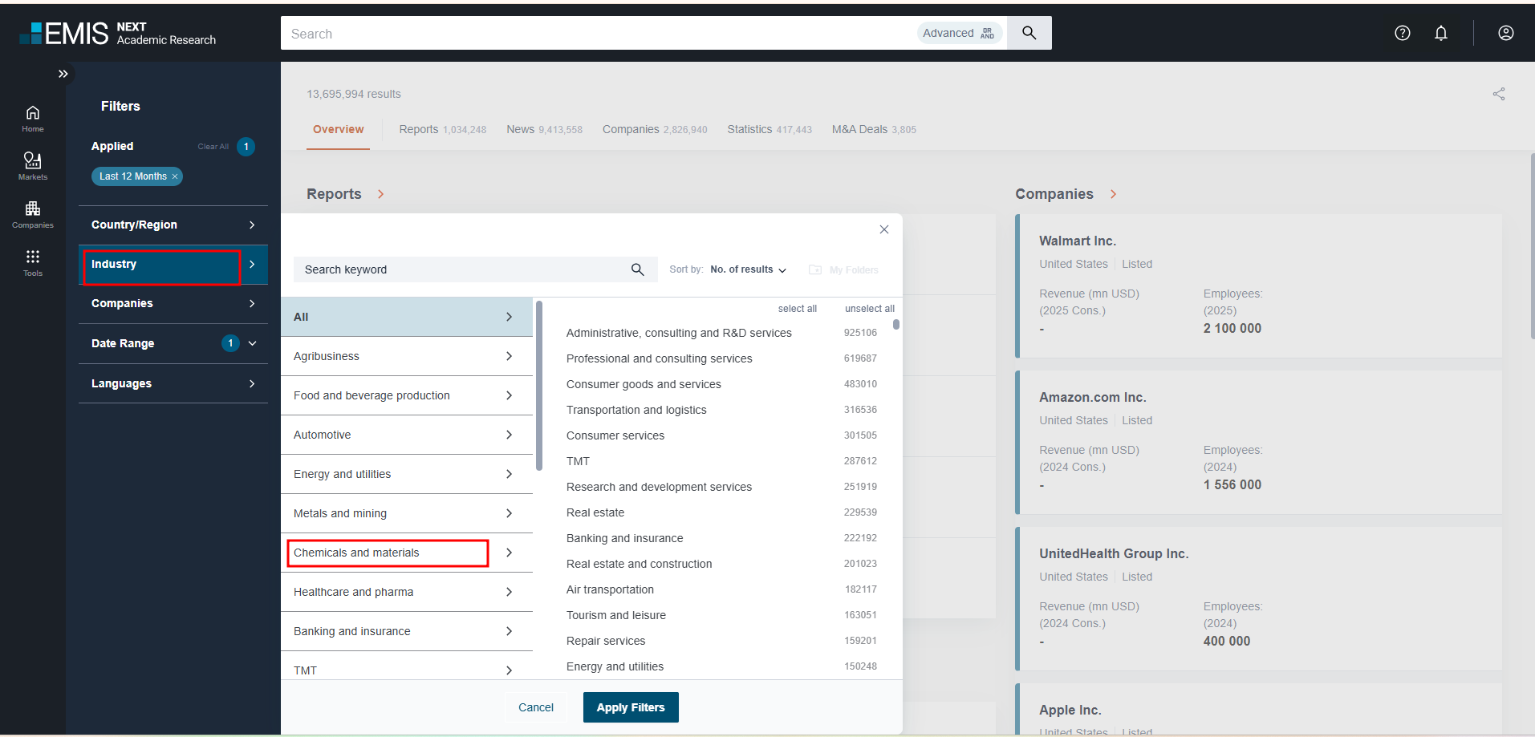Open the Tools grid icon
The image size is (1535, 737).
[x=33, y=262]
